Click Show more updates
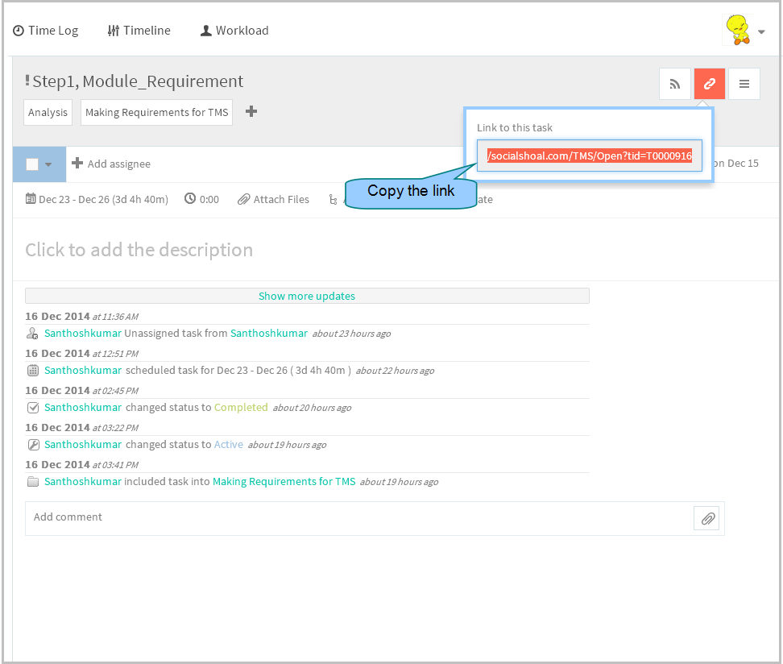This screenshot has height=664, width=783. click(x=307, y=296)
